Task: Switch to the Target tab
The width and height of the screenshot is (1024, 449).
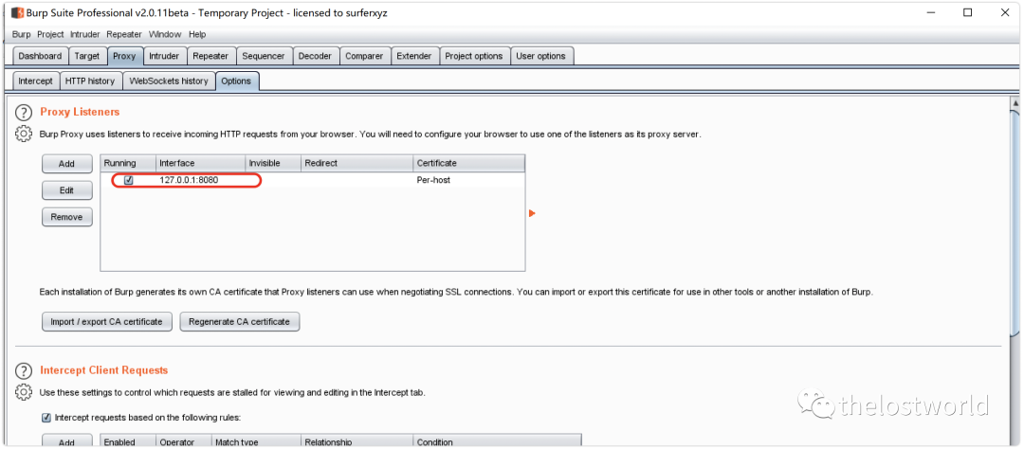Action: pyautogui.click(x=87, y=56)
